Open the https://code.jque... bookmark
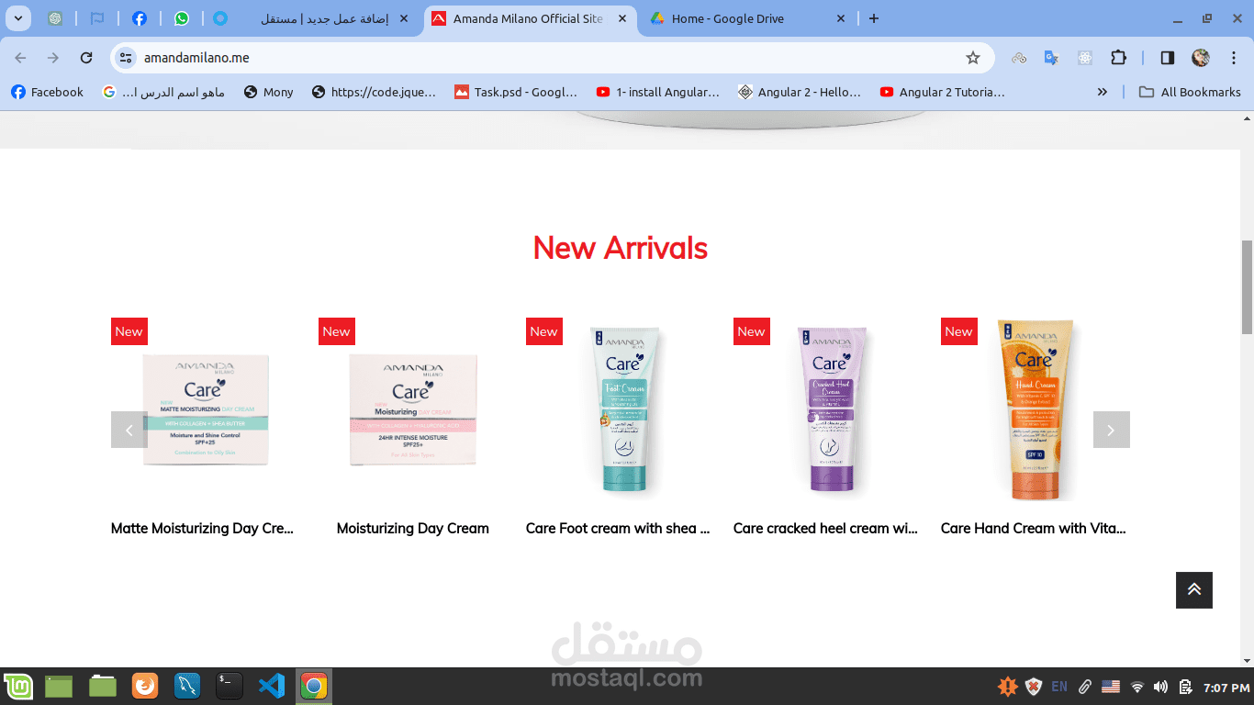 (x=374, y=92)
